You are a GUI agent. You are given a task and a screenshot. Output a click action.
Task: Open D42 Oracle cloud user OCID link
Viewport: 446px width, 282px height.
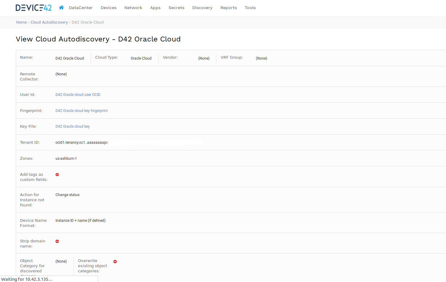pos(78,95)
